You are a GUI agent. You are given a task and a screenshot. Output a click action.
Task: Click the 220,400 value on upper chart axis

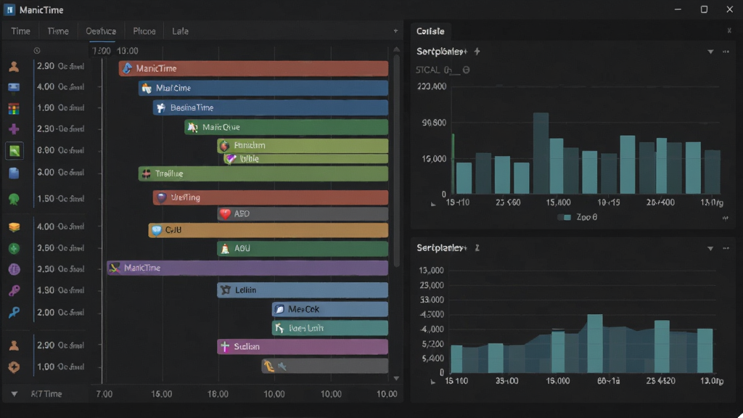click(x=432, y=86)
